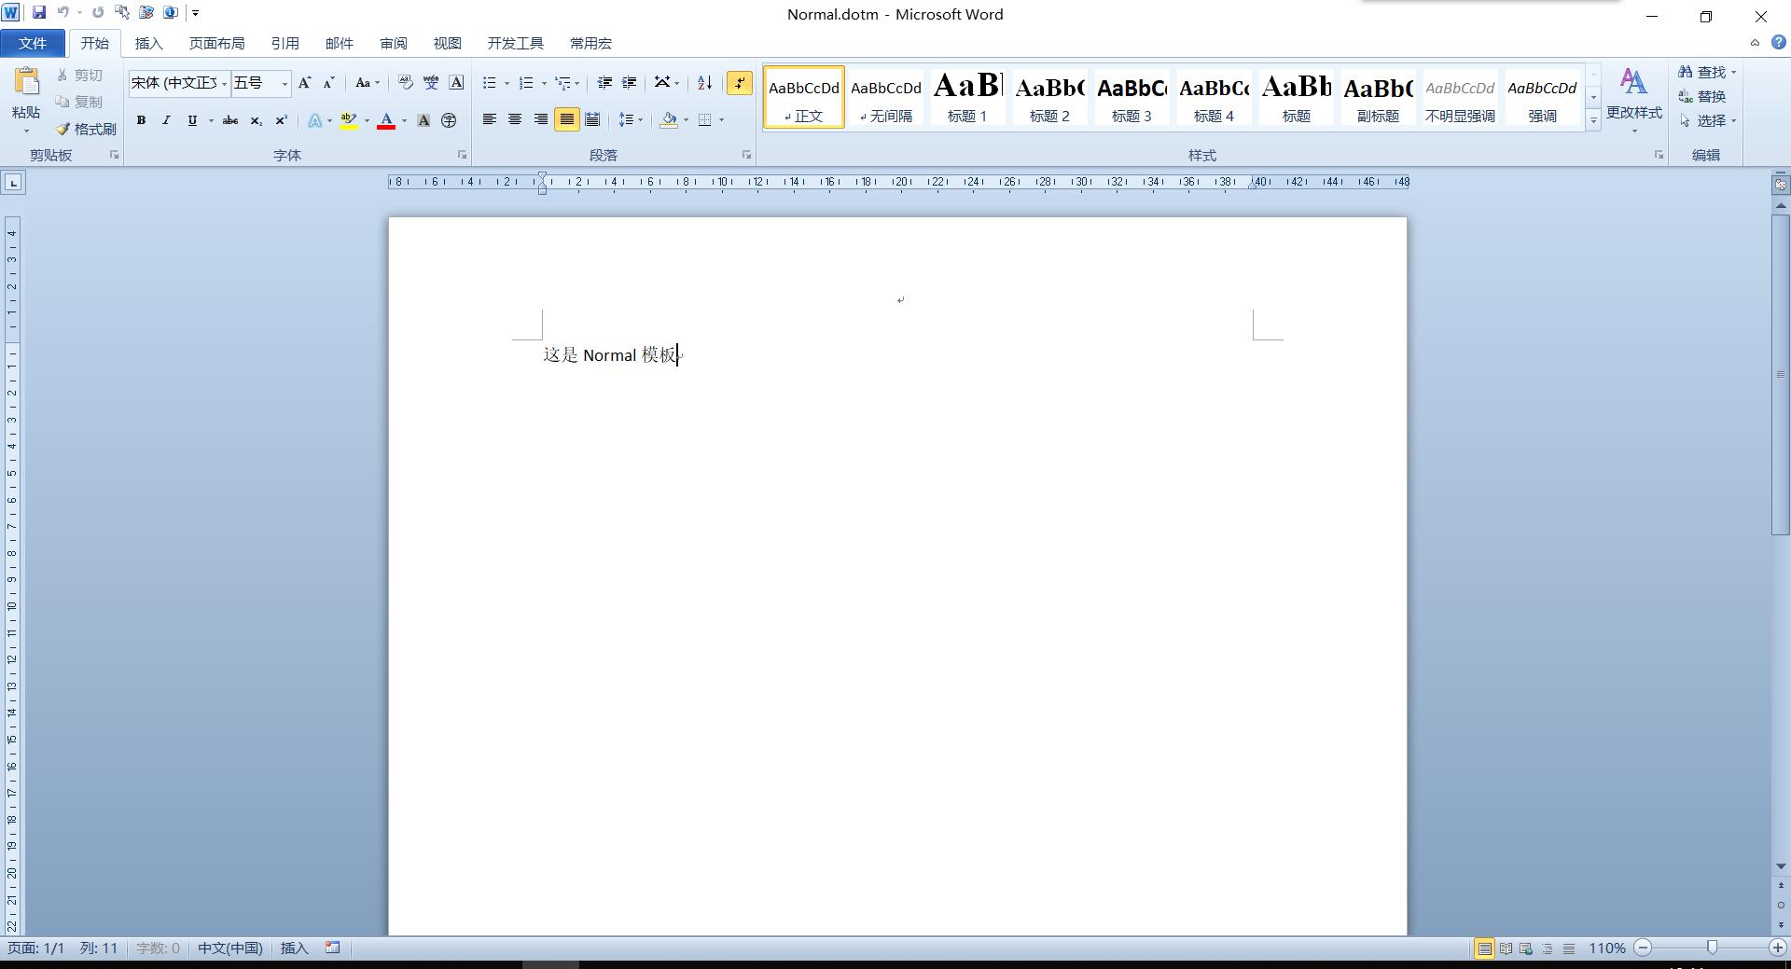This screenshot has height=969, width=1791.
Task: Click the Replace (替换) command
Action: (x=1702, y=96)
